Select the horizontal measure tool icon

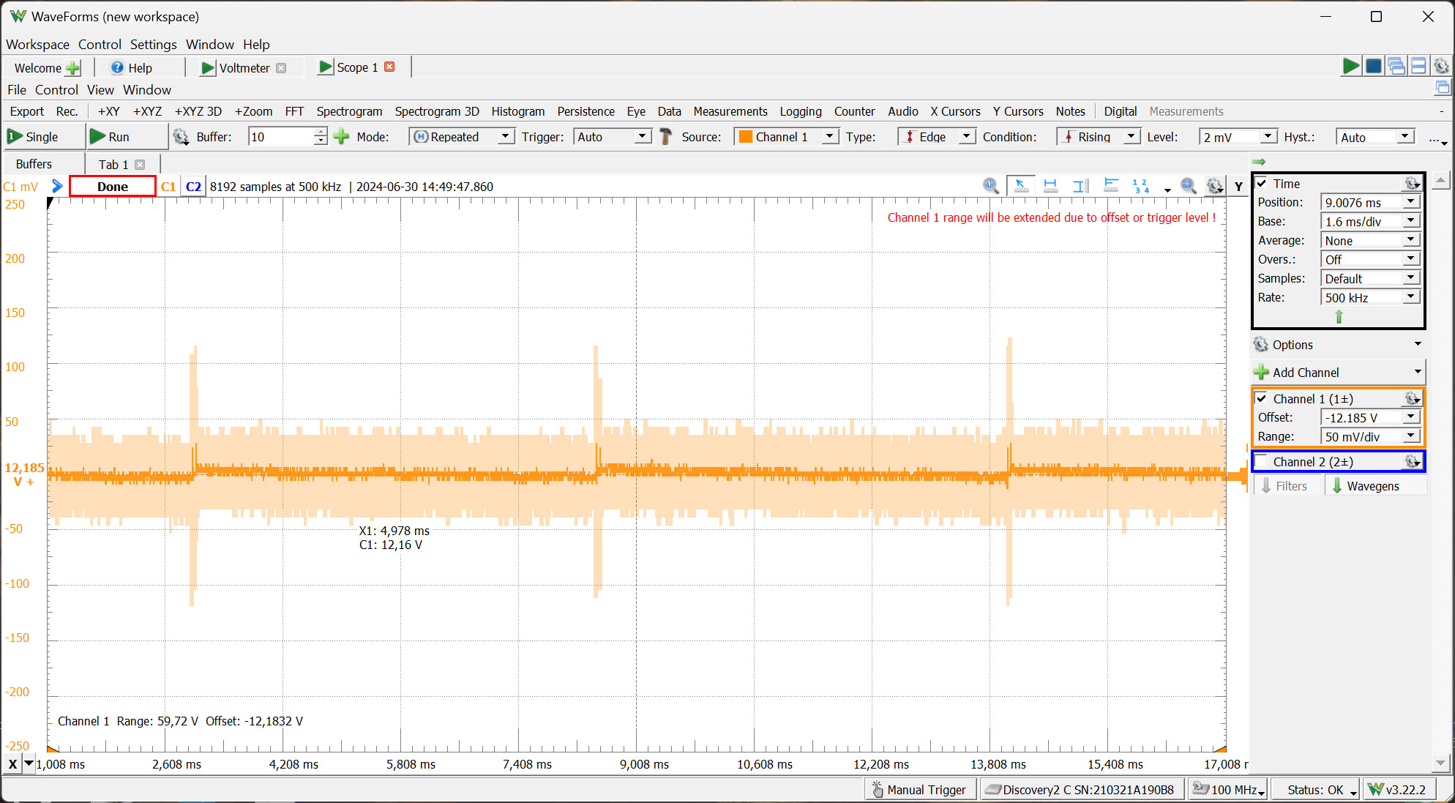coord(1050,186)
